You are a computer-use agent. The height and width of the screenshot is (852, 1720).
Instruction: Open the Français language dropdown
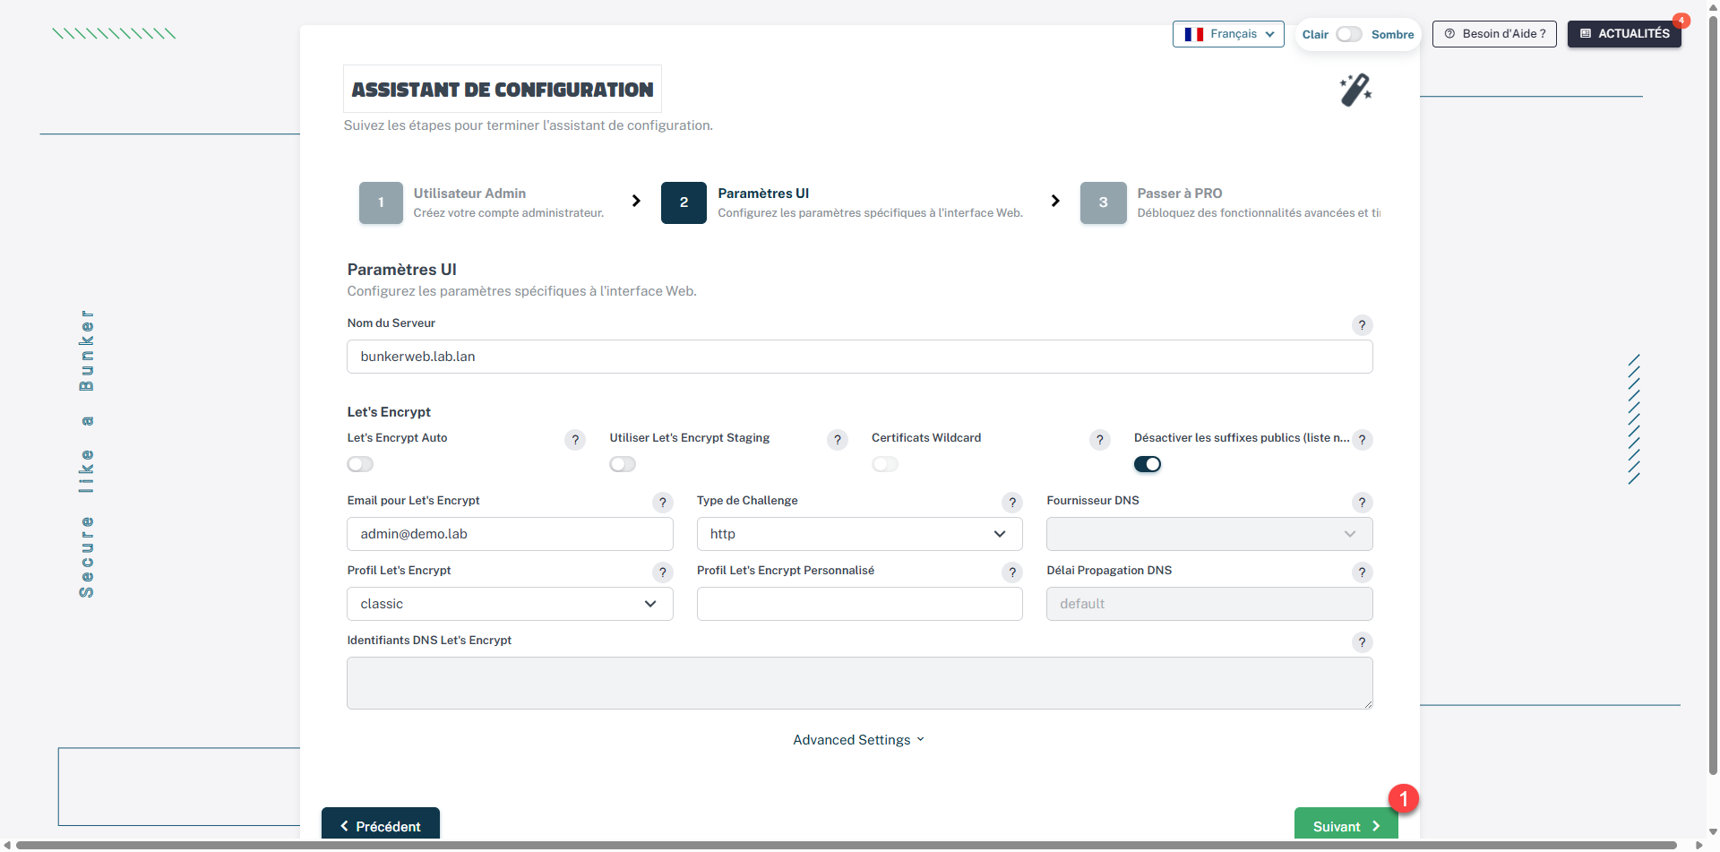coord(1228,34)
